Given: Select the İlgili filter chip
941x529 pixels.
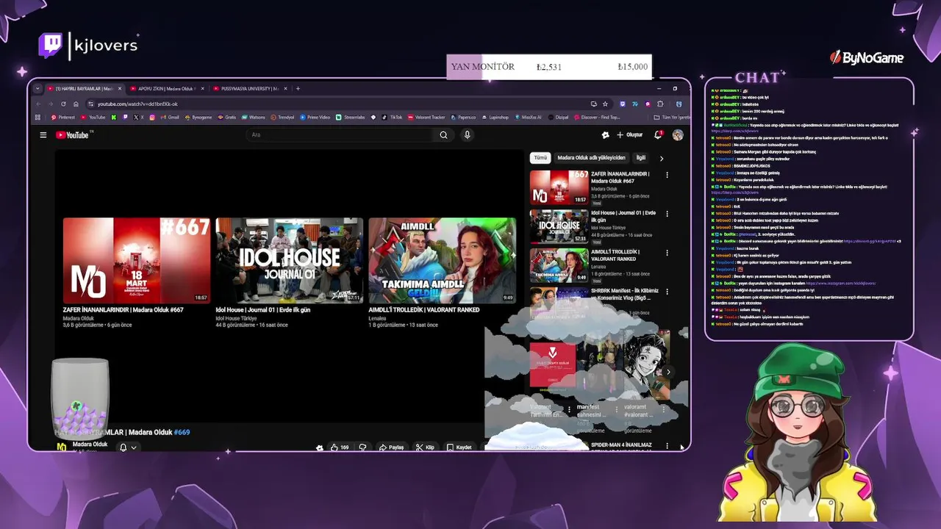Looking at the screenshot, I should tap(641, 158).
